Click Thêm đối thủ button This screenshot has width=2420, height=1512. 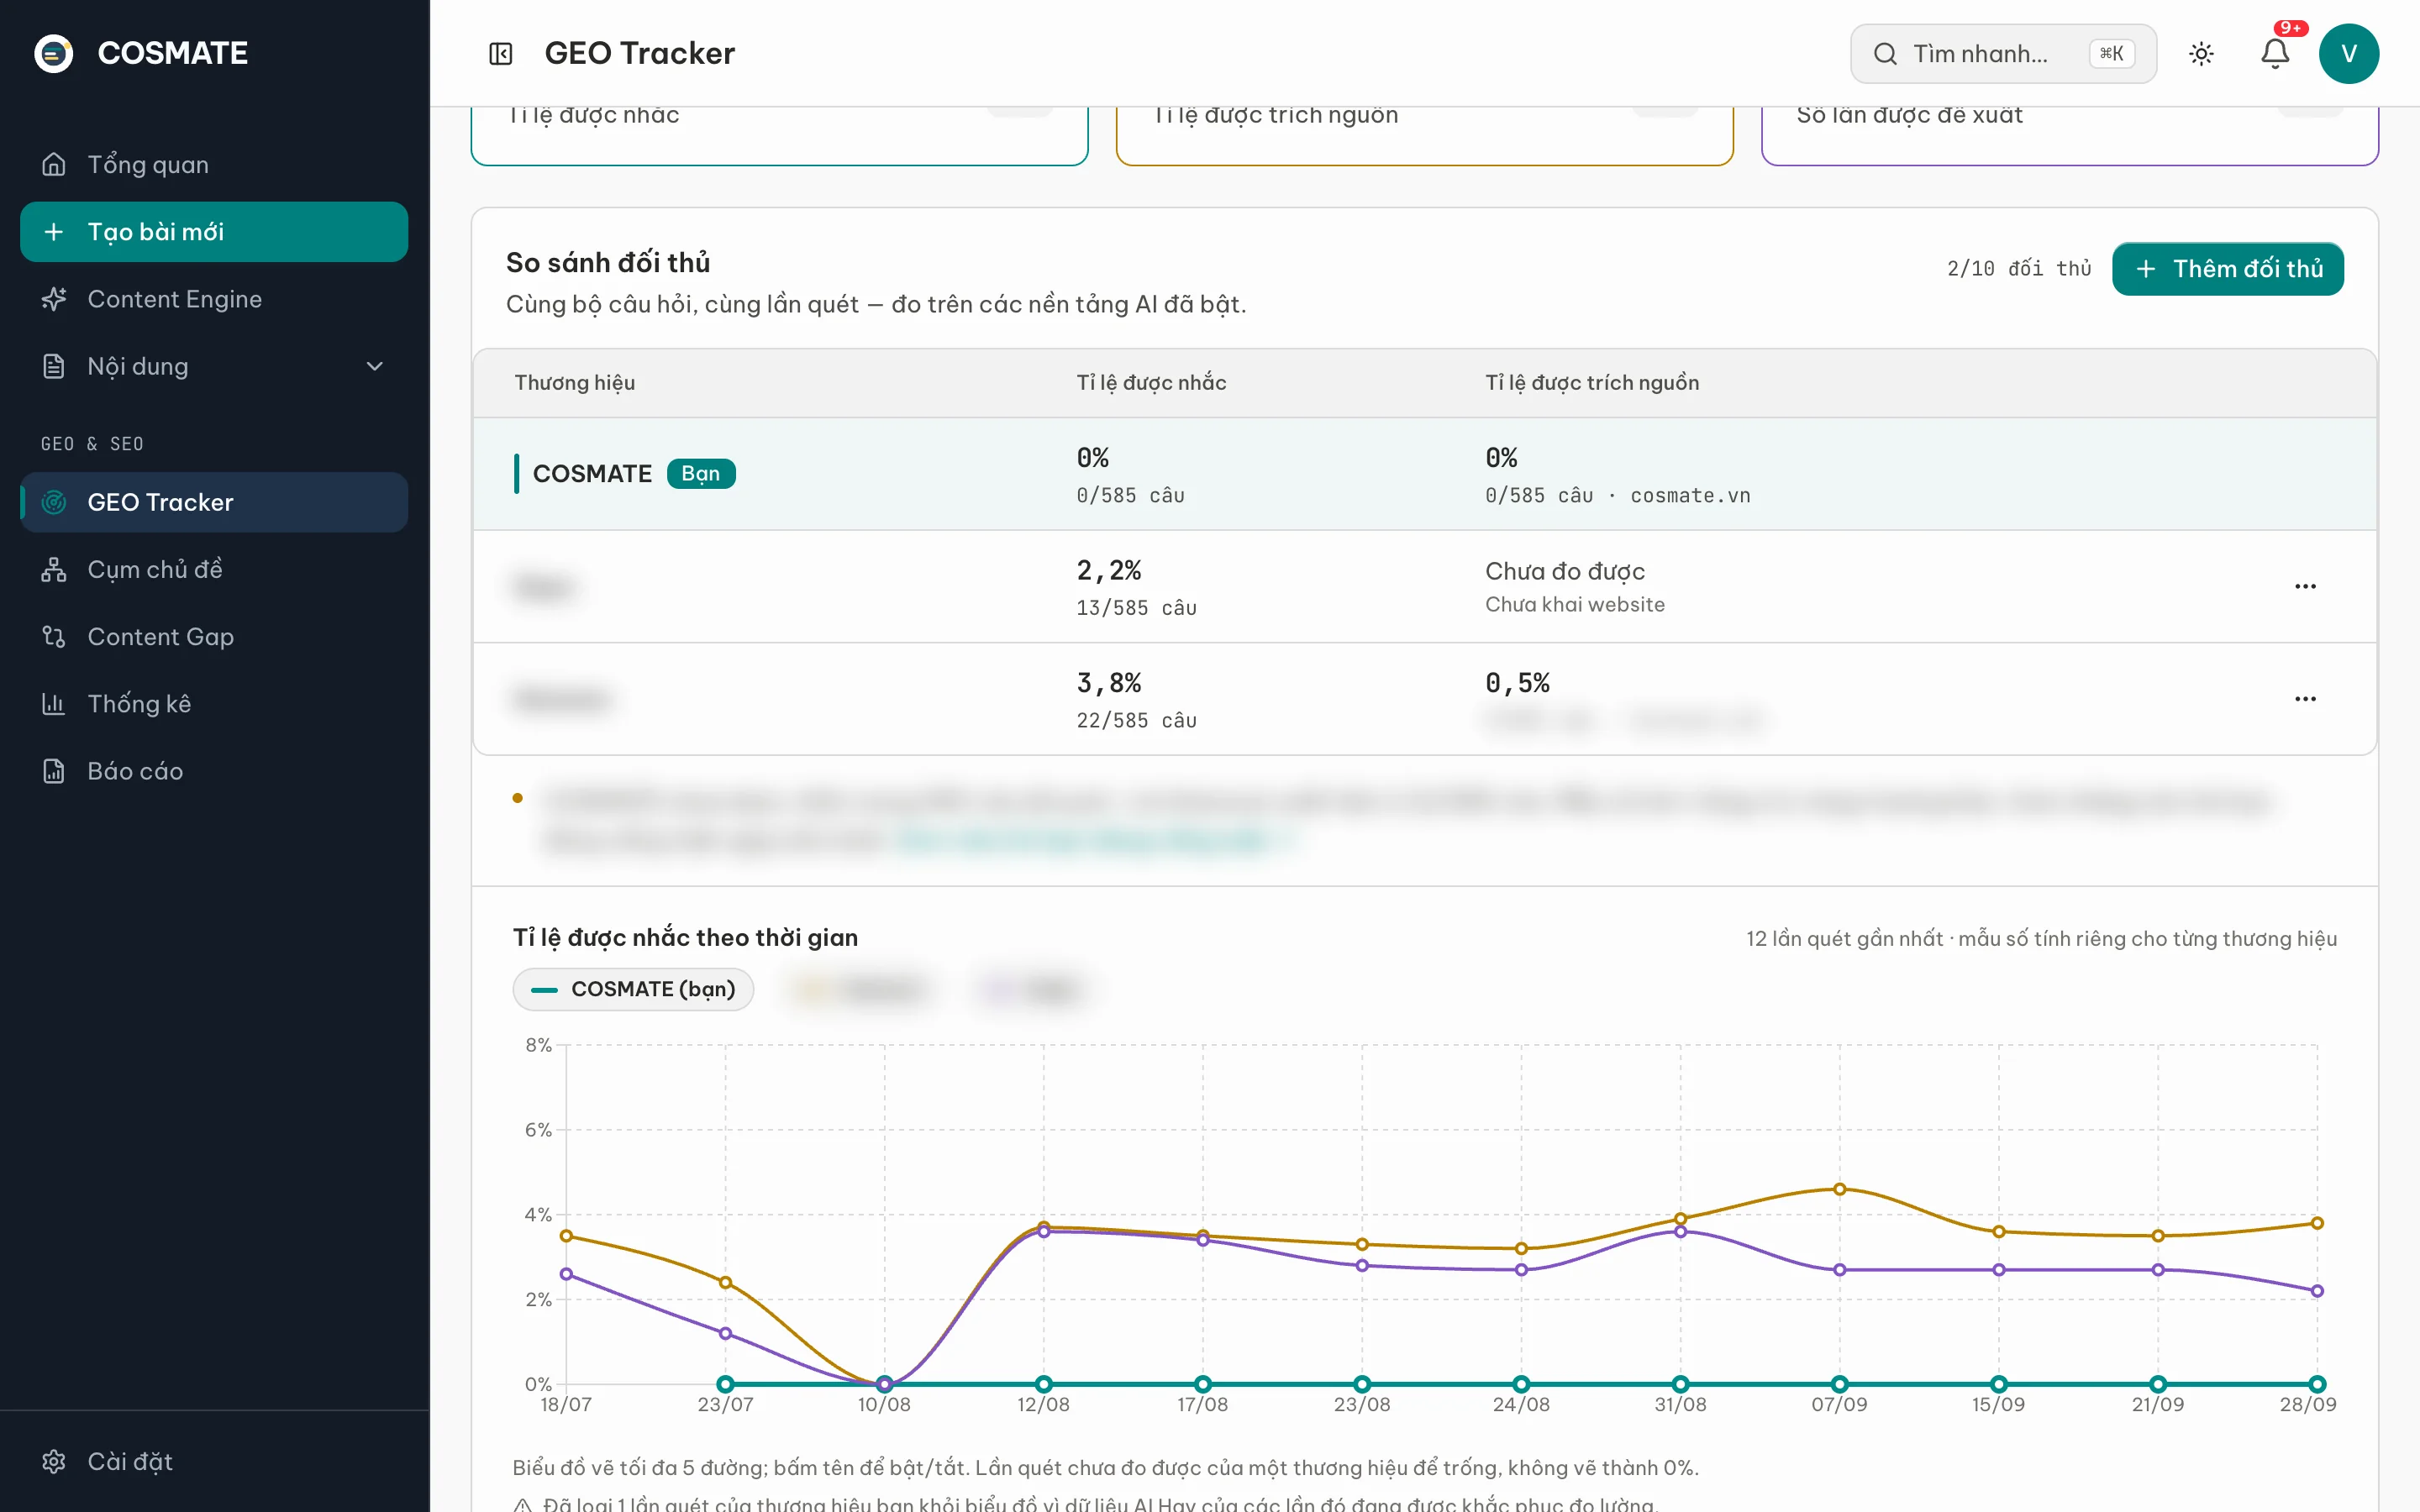pos(2227,269)
